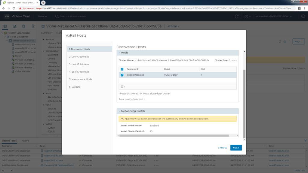Switch to the Recent Tasks tab

[9, 141]
